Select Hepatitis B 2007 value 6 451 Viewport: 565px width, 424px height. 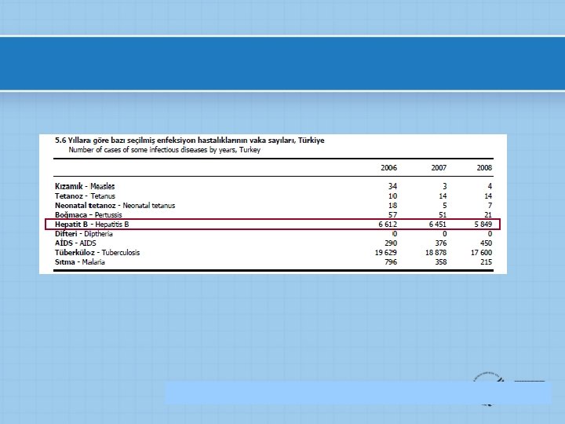437,225
